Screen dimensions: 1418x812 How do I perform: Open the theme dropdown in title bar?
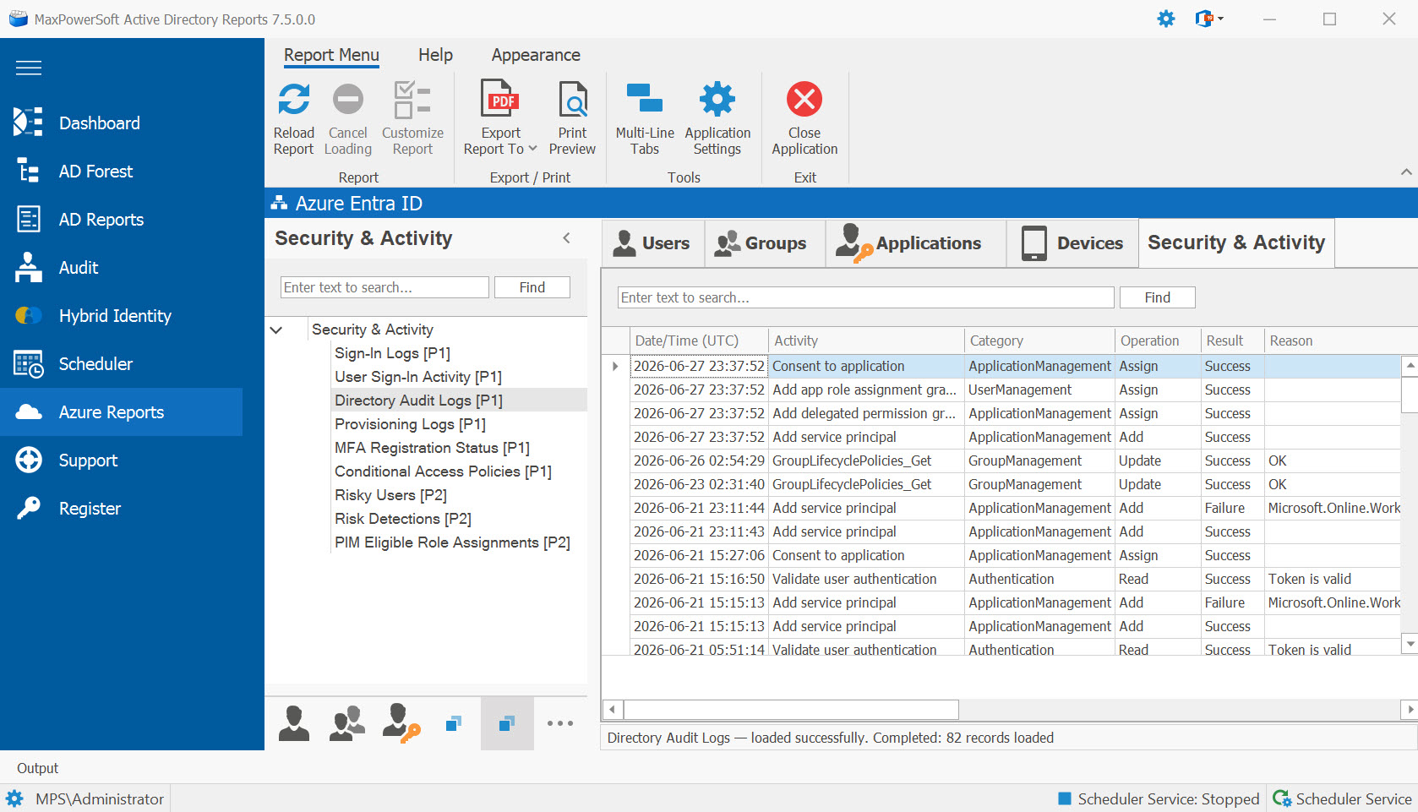click(x=1209, y=19)
